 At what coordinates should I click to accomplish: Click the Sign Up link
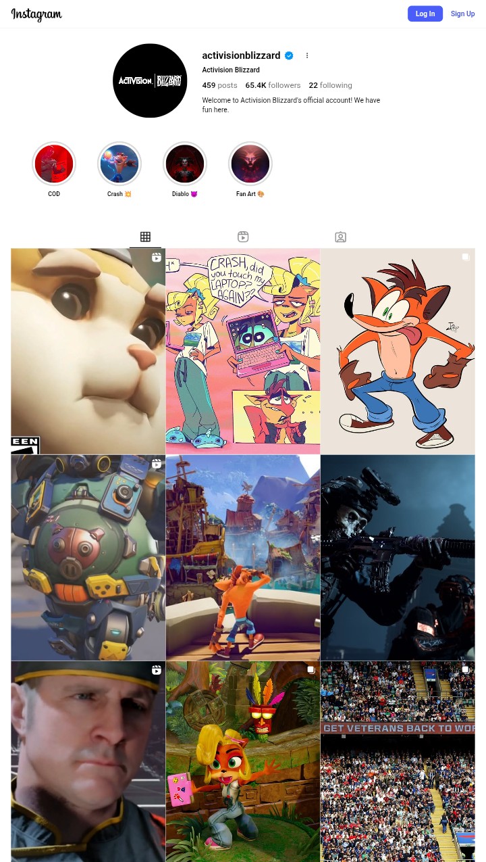462,14
